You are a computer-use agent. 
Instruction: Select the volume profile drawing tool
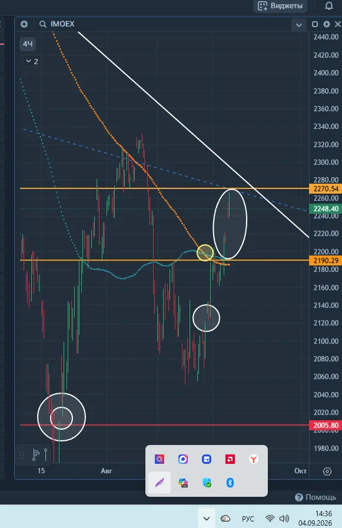(x=35, y=454)
